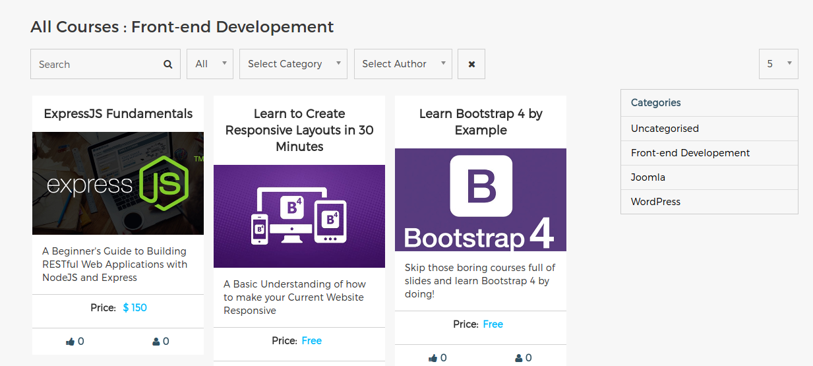Open Learn to Create Responsive Layouts title
Image resolution: width=813 pixels, height=366 pixels.
coord(299,130)
